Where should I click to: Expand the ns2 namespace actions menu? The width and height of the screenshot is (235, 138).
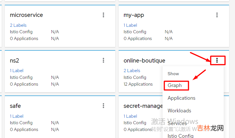point(103,60)
